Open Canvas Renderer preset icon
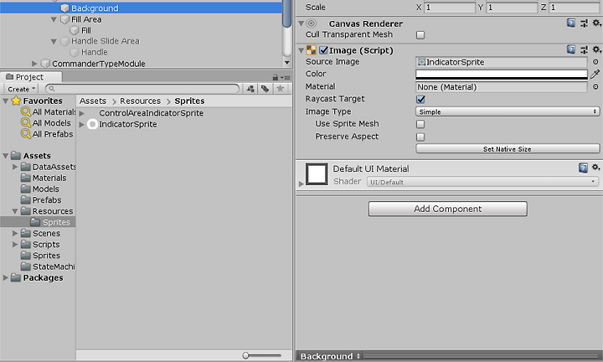 coord(584,23)
